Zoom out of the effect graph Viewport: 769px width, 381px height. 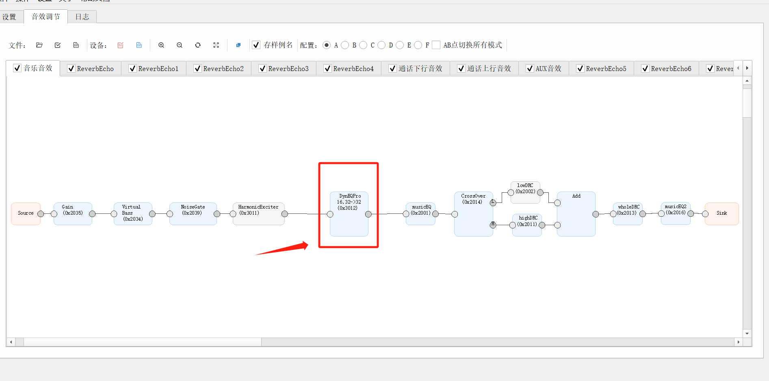[180, 45]
